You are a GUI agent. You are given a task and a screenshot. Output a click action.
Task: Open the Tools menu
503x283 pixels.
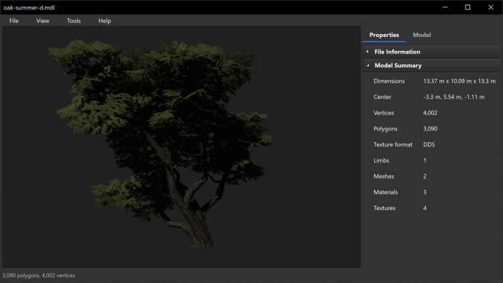[74, 21]
